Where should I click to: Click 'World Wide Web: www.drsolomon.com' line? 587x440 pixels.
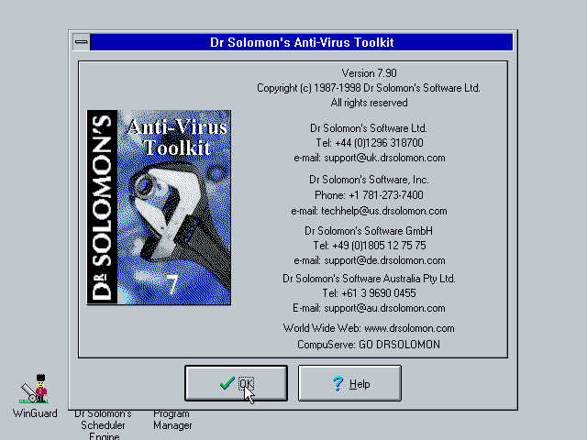369,328
